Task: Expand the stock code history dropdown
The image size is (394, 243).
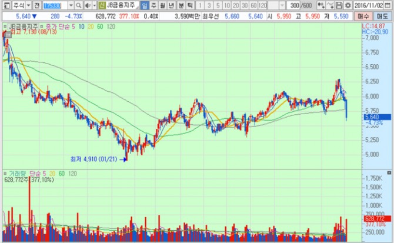Action: point(71,5)
